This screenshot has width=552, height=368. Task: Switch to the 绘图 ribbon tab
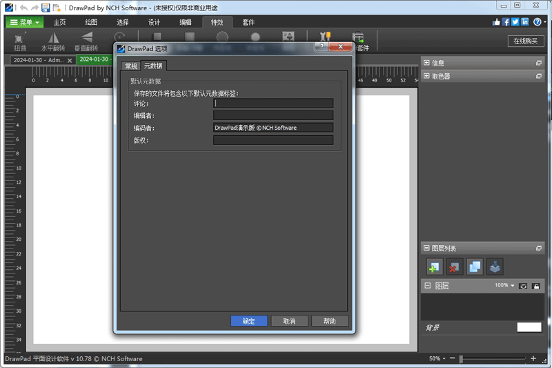91,22
